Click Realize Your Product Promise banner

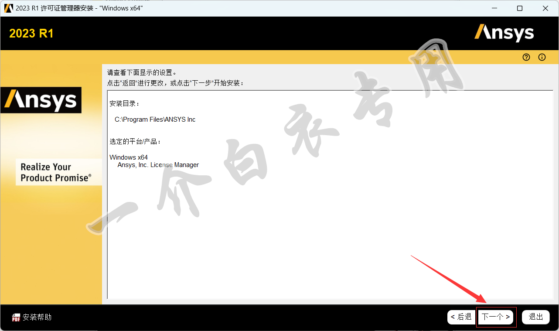tap(58, 172)
